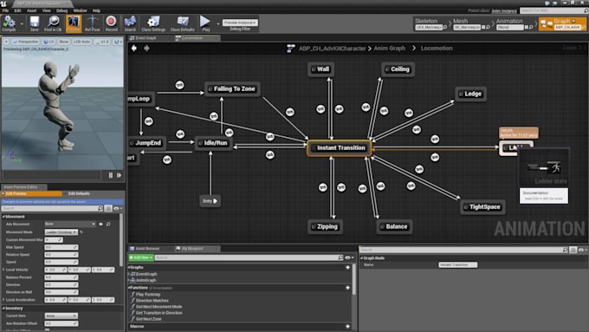Click magnifier icon beside the Mesh asset
Image resolution: width=589 pixels, height=332 pixels.
point(489,27)
